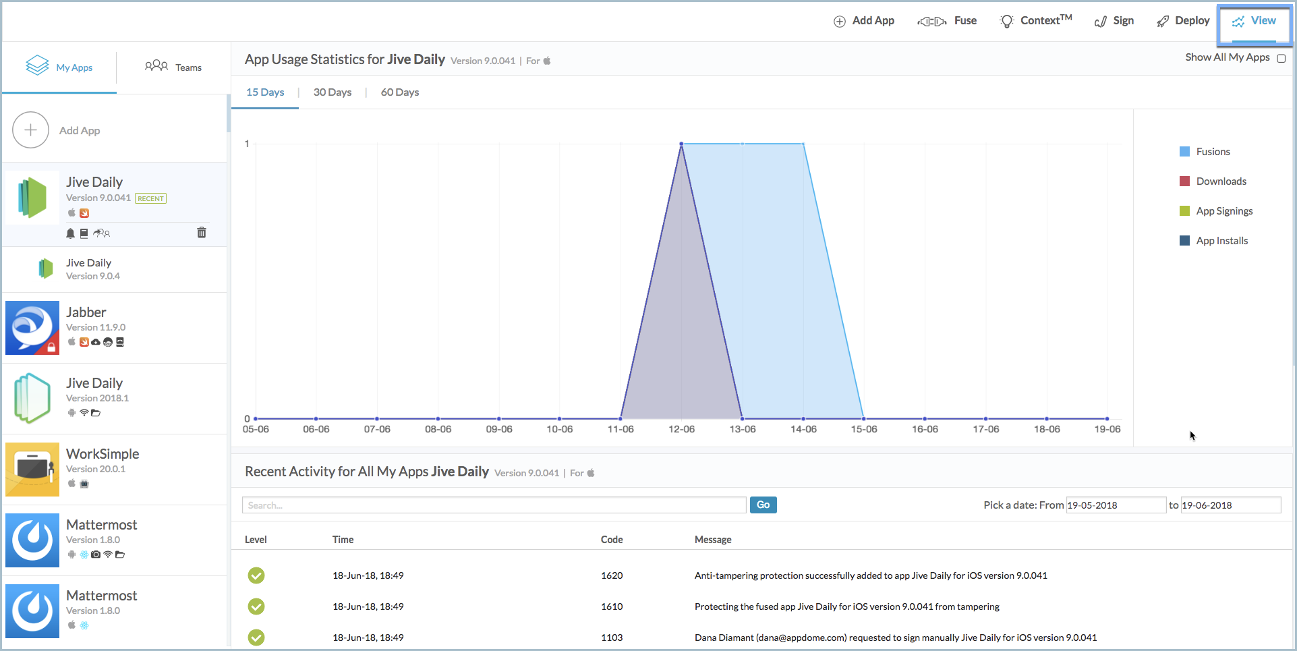Open the Context section in top navigation

pos(1035,21)
